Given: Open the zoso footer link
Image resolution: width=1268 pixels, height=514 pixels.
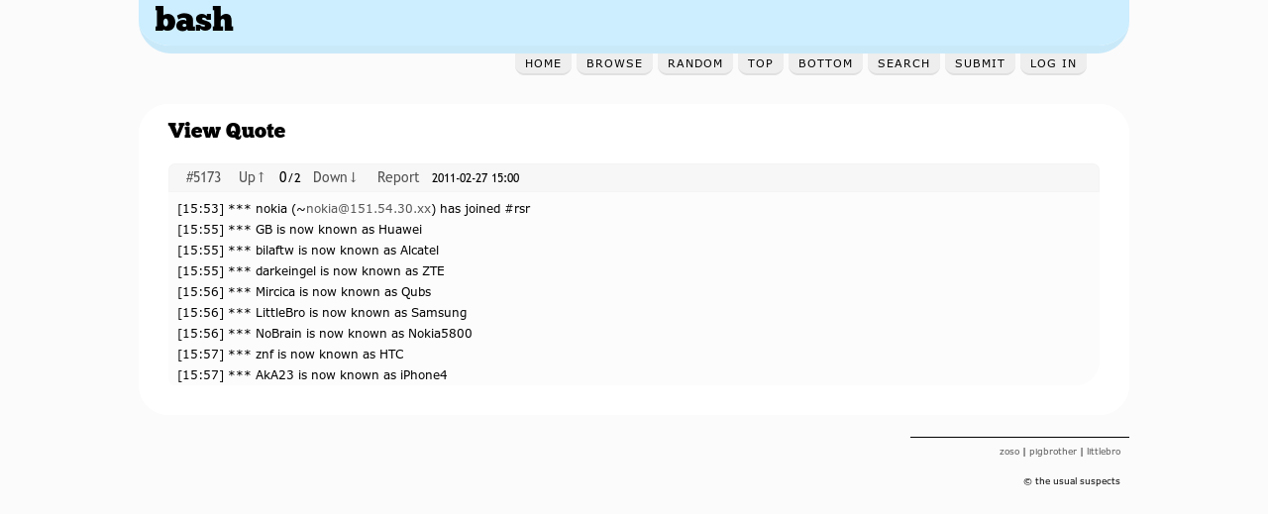Looking at the screenshot, I should pyautogui.click(x=1009, y=452).
